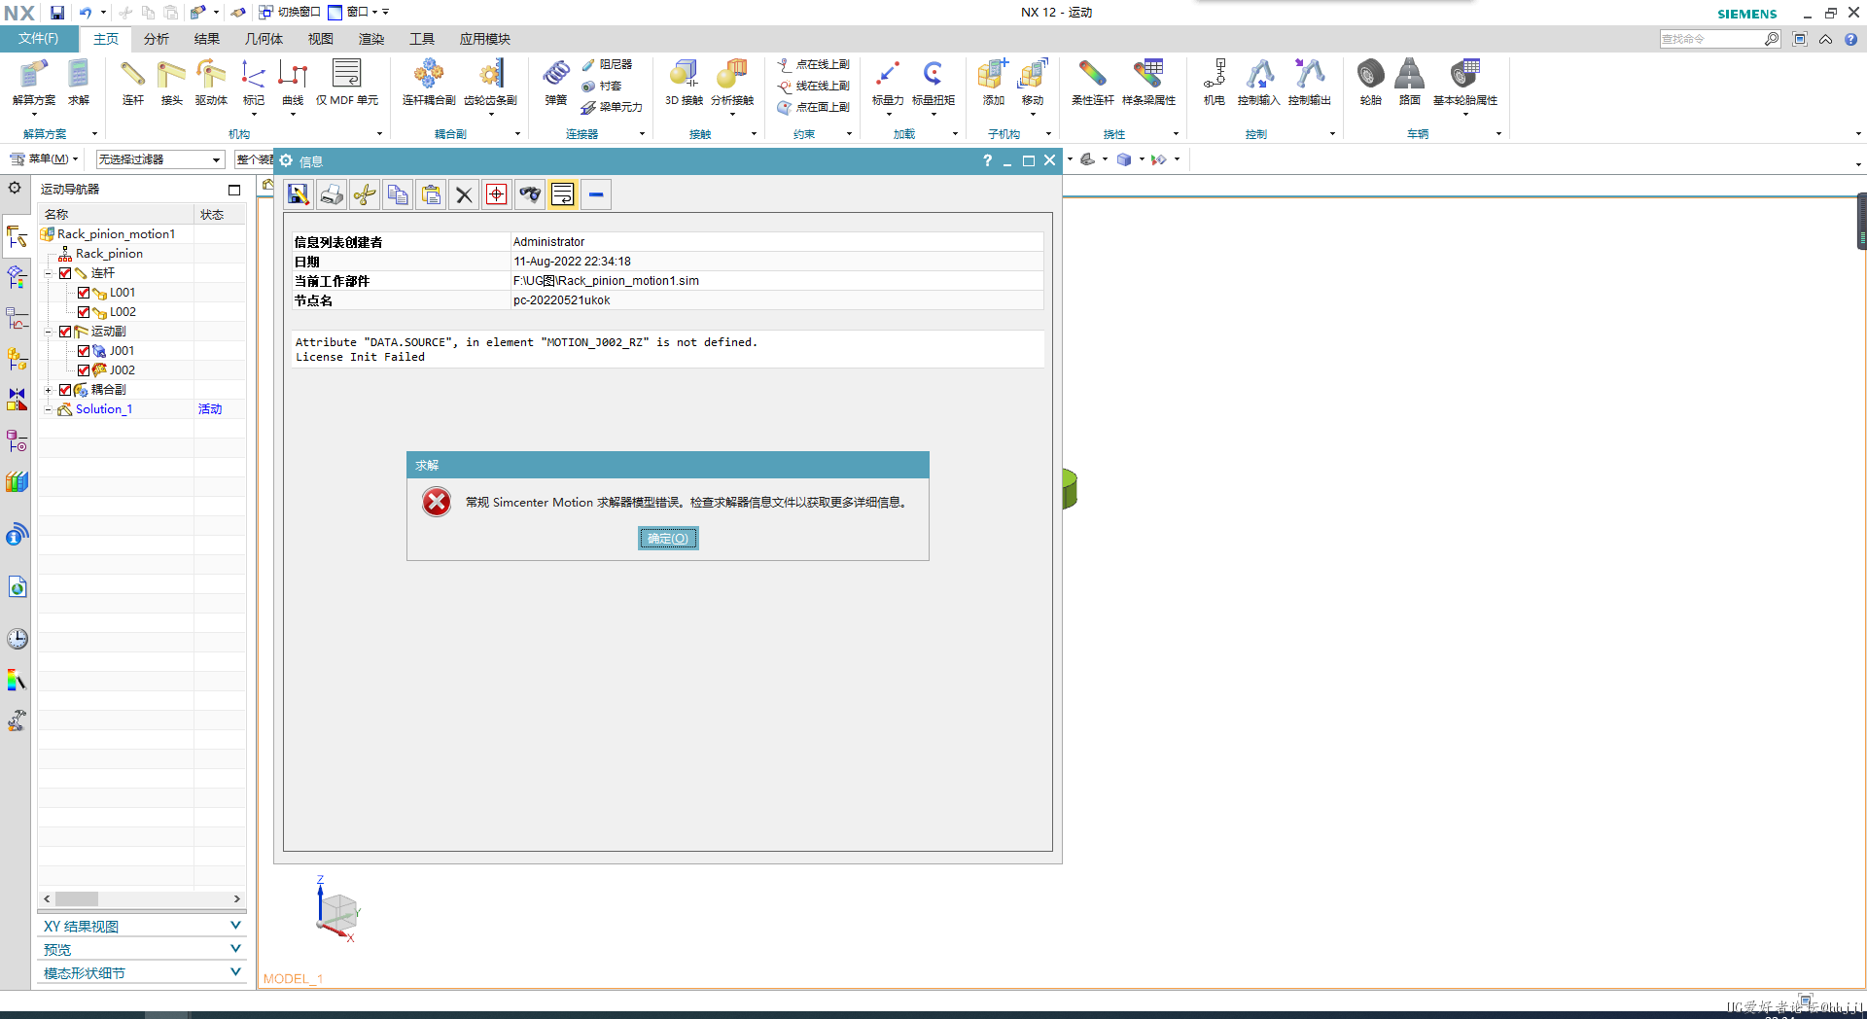Open the 菜单(M) dropdown menu
The width and height of the screenshot is (1867, 1019).
[45, 159]
